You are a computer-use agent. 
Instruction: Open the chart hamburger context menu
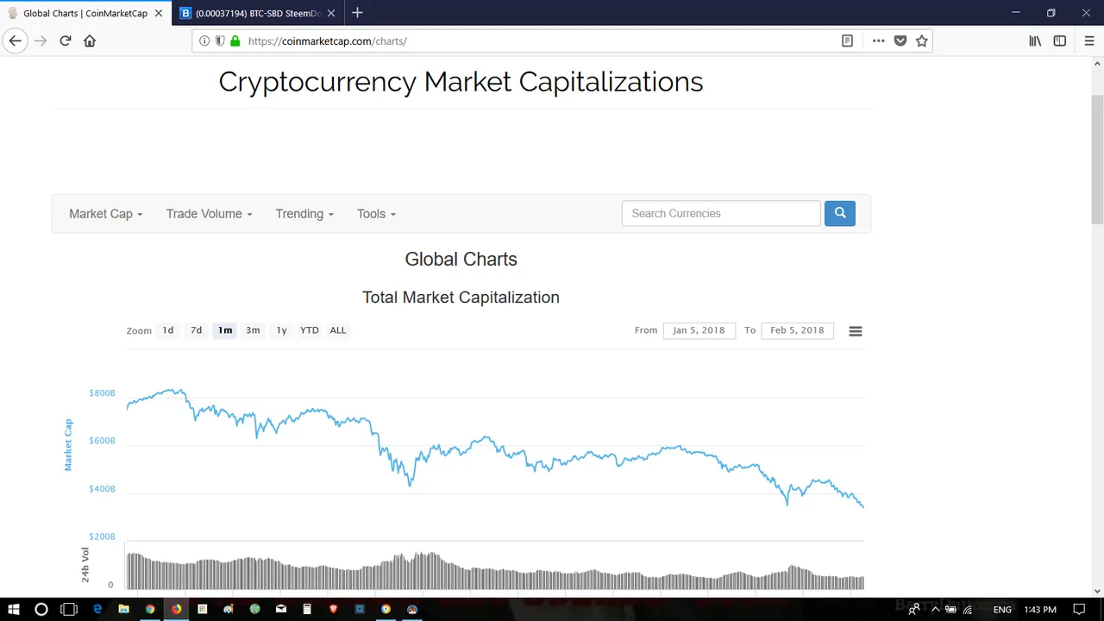pos(855,331)
